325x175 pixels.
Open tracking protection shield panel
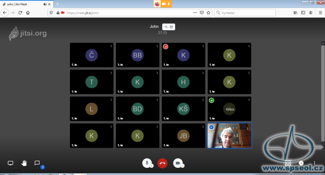pos(51,13)
